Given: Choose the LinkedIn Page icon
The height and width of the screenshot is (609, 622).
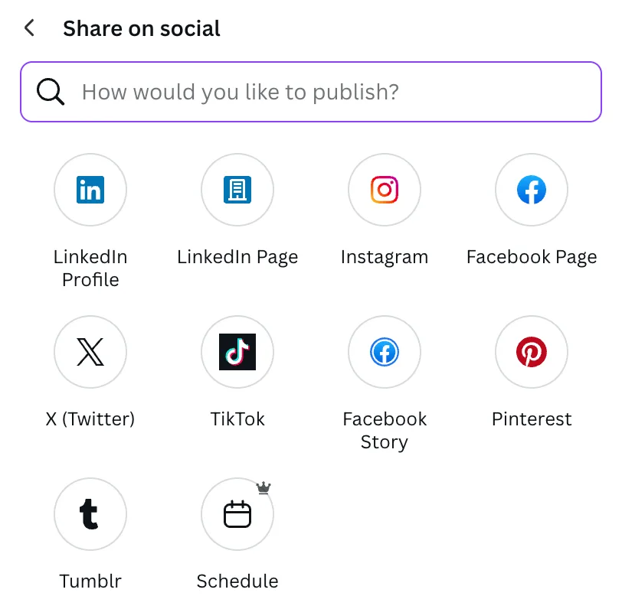Looking at the screenshot, I should (x=237, y=190).
